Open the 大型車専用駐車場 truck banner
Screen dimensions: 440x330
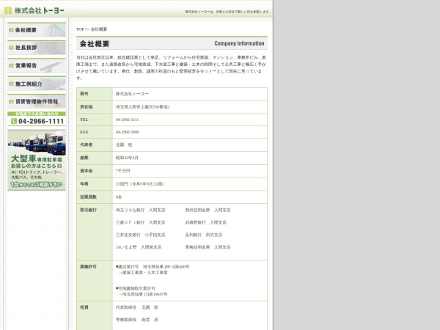click(37, 160)
